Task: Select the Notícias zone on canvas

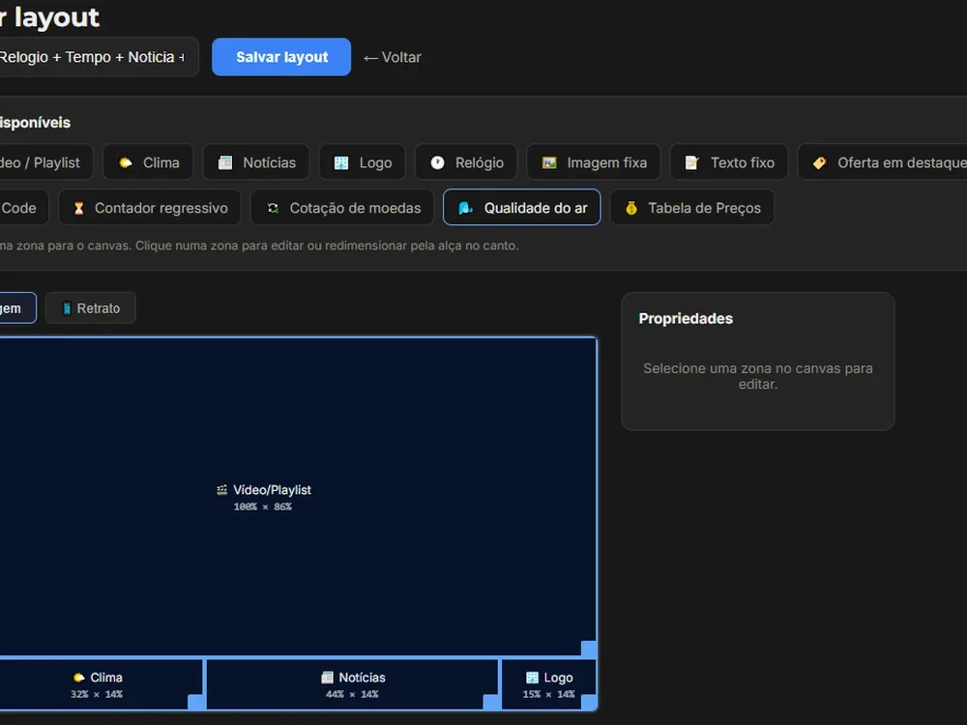Action: click(353, 684)
